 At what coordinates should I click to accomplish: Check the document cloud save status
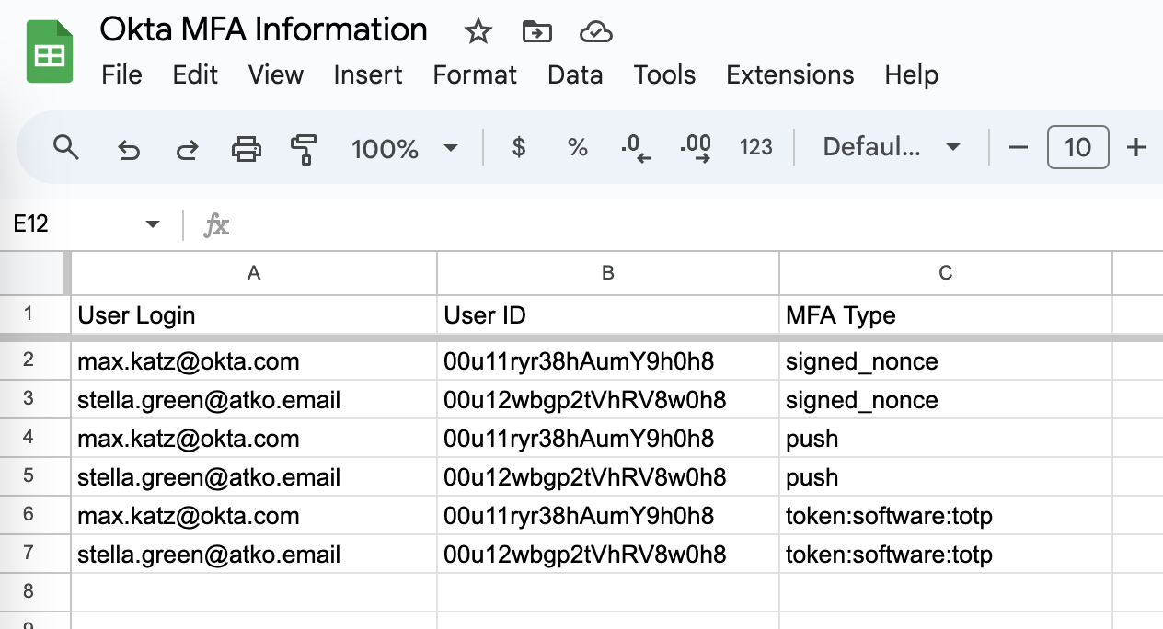click(x=596, y=31)
